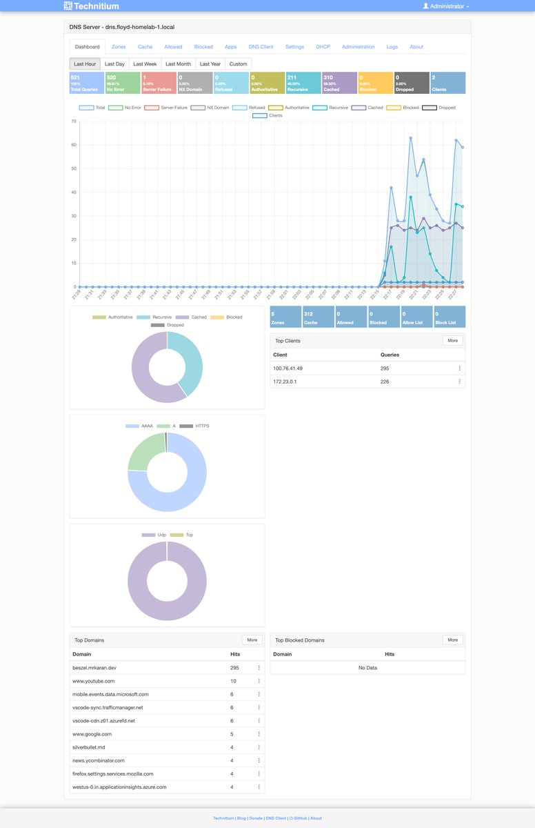Screen dimensions: 535x828
Task: Click More in Top Blocked Domains panel
Action: [x=452, y=640]
